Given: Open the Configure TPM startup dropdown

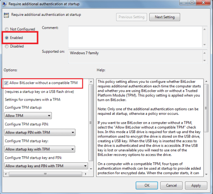Looking at the screenshot, I should coord(28,116).
